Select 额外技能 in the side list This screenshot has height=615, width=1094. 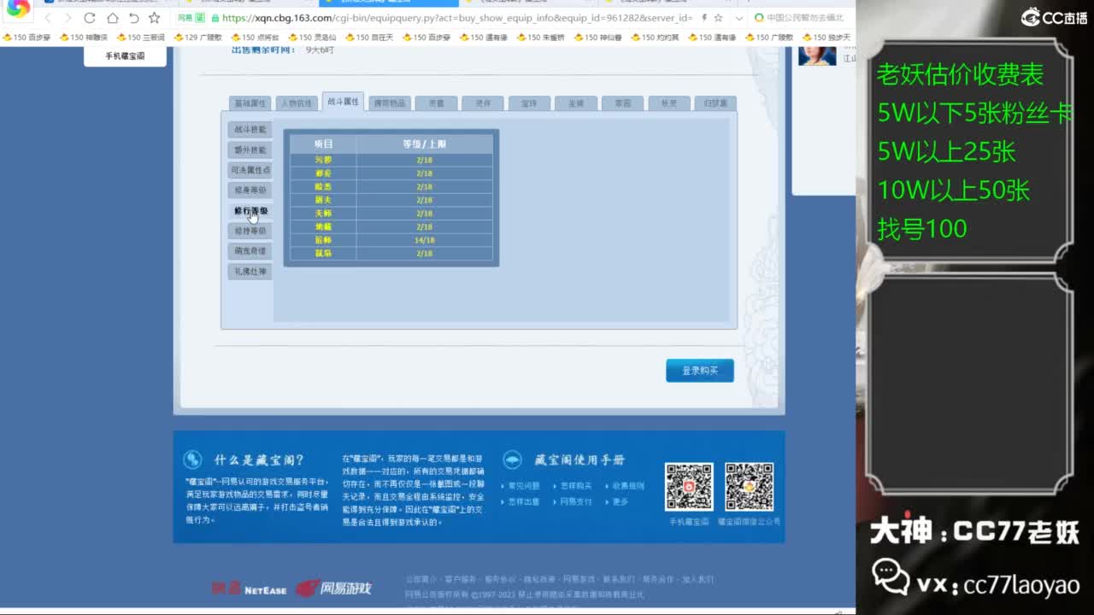[x=250, y=150]
